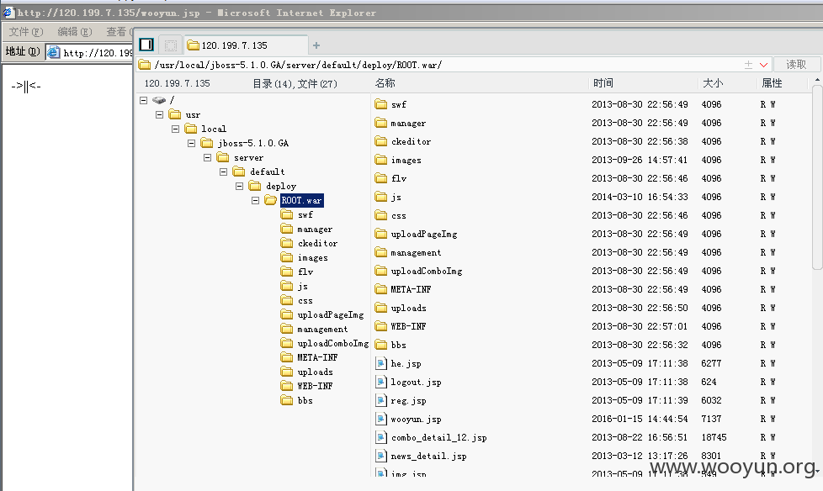Click IE page icon in address bar
The image size is (823, 491).
point(53,52)
